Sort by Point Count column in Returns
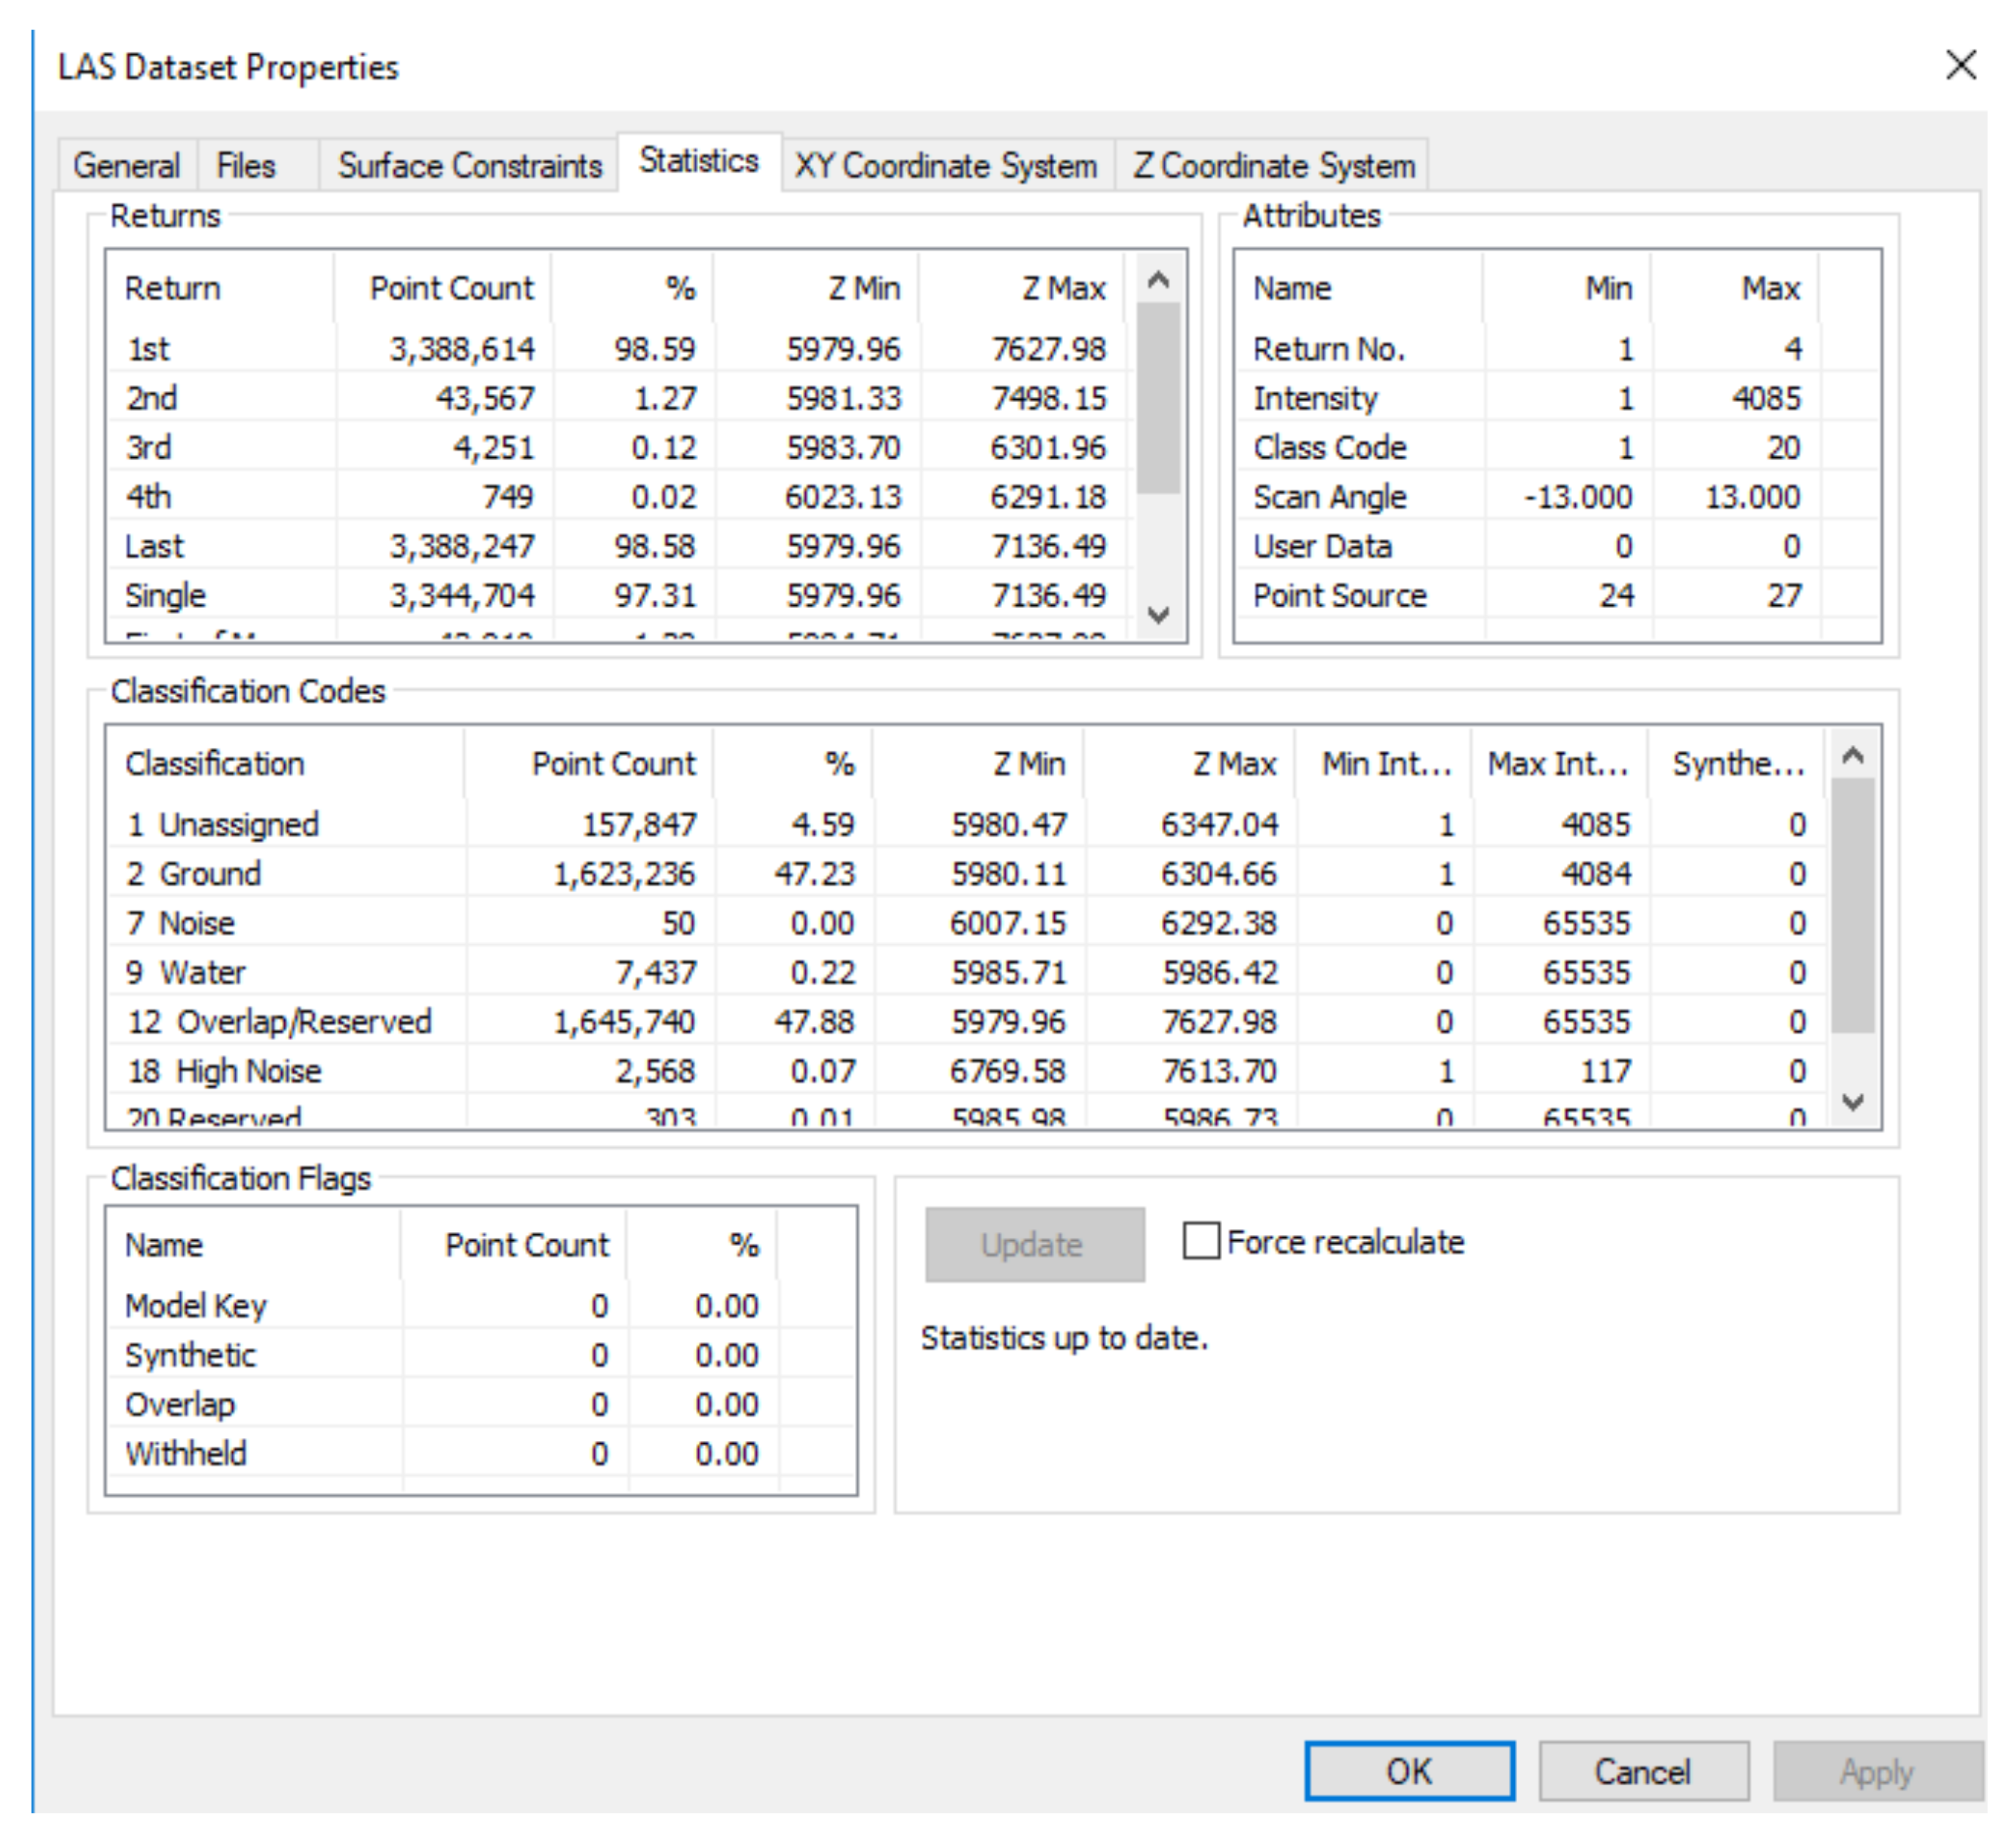2016x1843 pixels. coord(451,288)
